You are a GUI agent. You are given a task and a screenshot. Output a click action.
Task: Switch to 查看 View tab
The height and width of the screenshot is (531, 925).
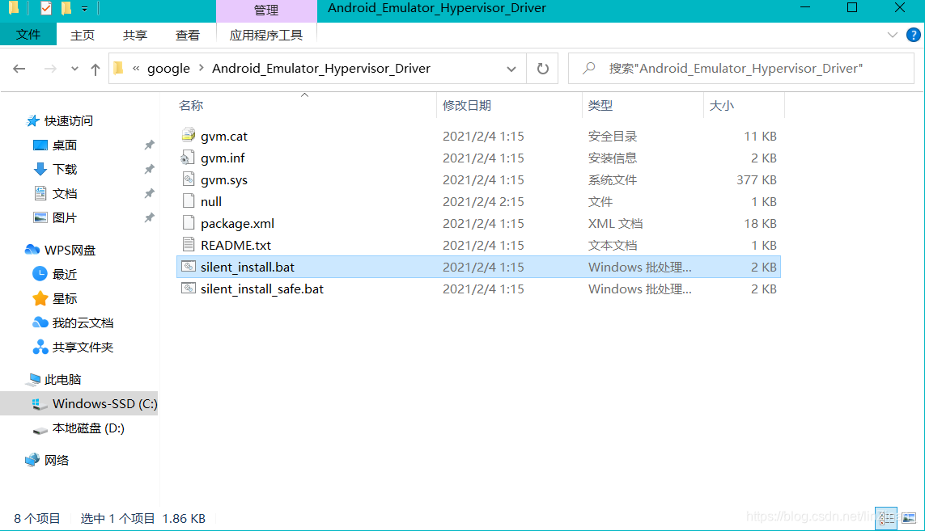click(x=188, y=36)
